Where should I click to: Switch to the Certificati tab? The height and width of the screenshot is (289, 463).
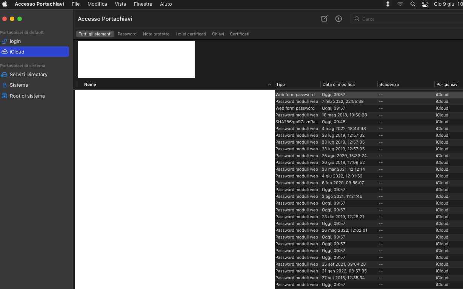[x=240, y=34]
